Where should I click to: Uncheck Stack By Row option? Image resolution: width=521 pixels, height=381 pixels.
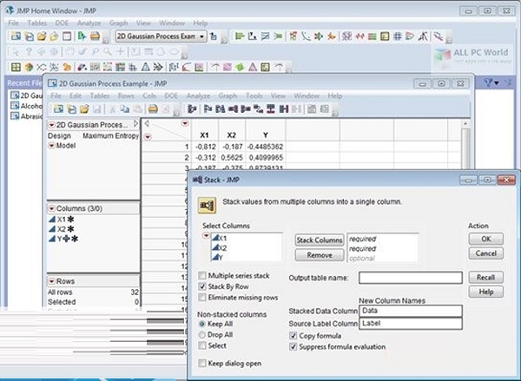(202, 286)
